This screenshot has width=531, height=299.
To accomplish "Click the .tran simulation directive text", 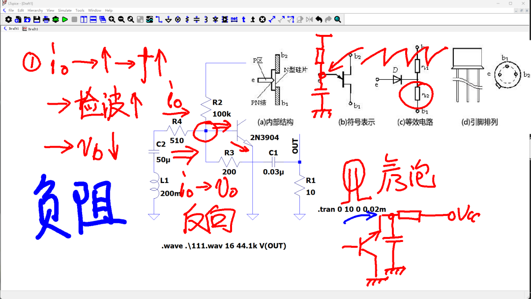I will pos(352,209).
